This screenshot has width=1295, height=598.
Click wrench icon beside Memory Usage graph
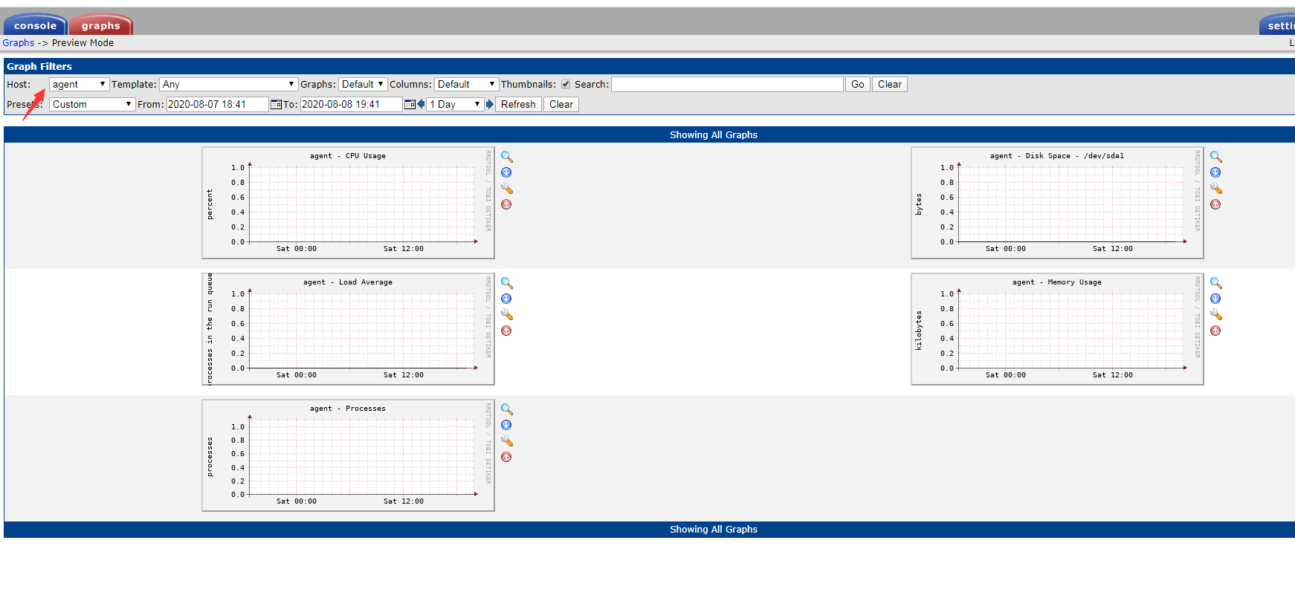1215,314
